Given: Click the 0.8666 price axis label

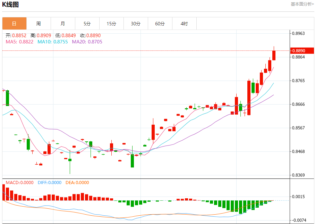Looking at the screenshot, I should [298, 104].
